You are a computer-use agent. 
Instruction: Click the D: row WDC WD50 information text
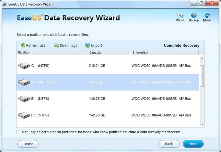(161, 82)
